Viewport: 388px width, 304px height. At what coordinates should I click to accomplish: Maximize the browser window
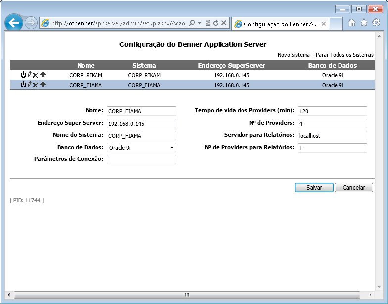[x=359, y=9]
